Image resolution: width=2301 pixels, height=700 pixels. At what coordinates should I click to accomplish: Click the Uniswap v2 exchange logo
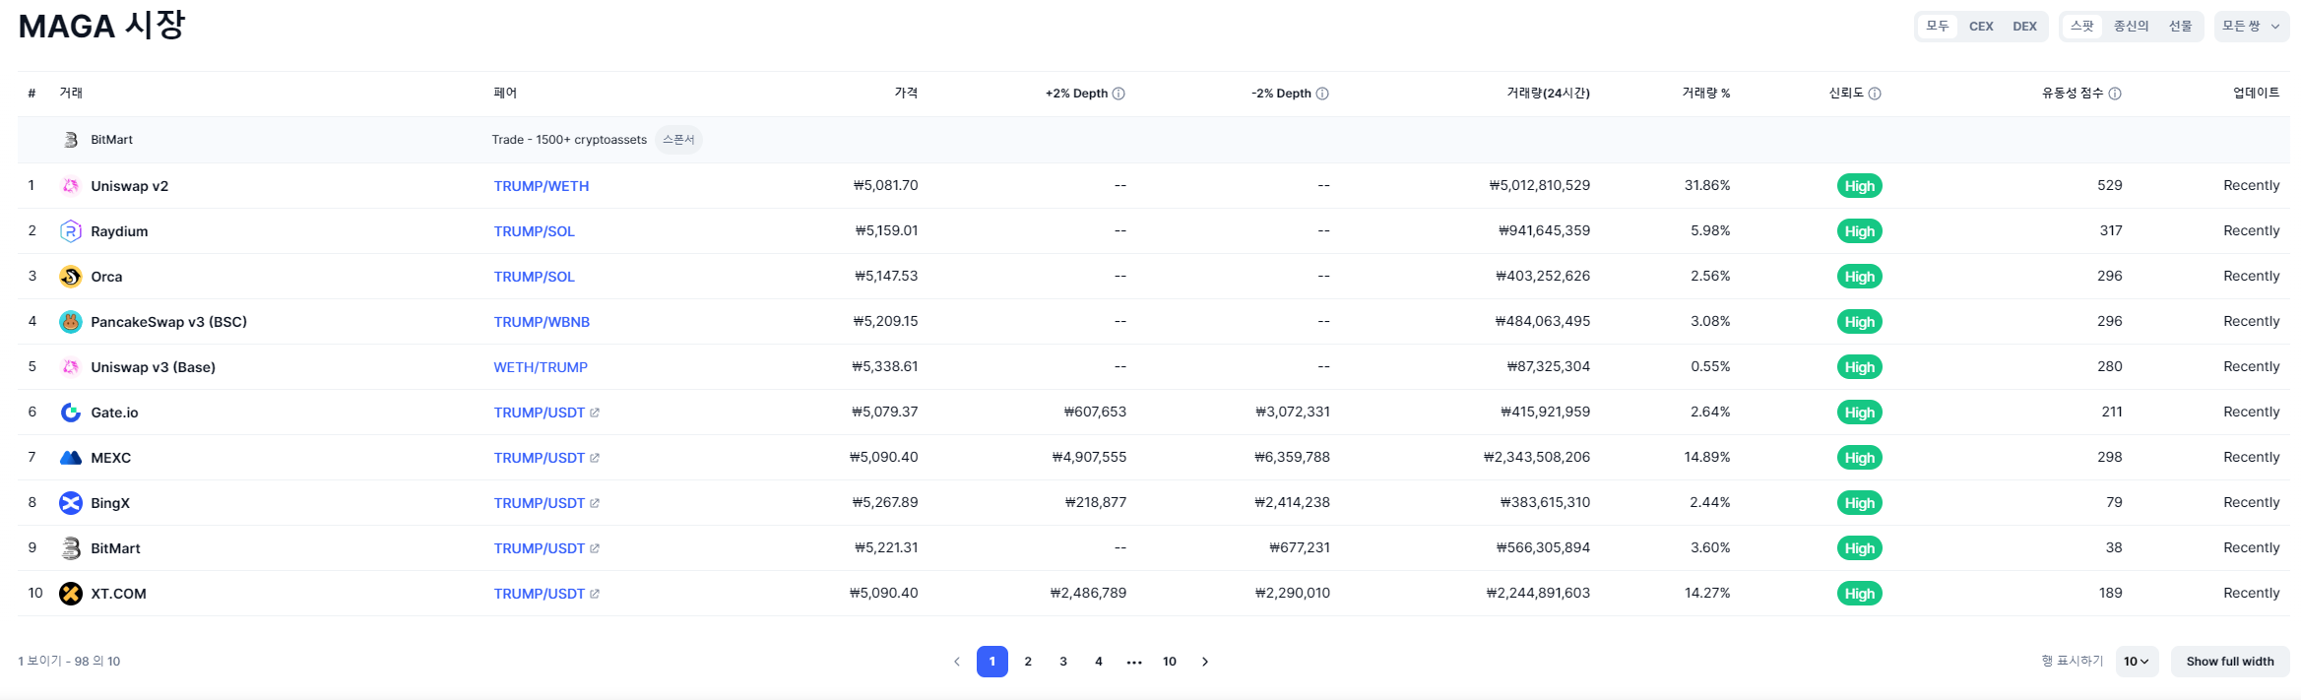click(70, 186)
